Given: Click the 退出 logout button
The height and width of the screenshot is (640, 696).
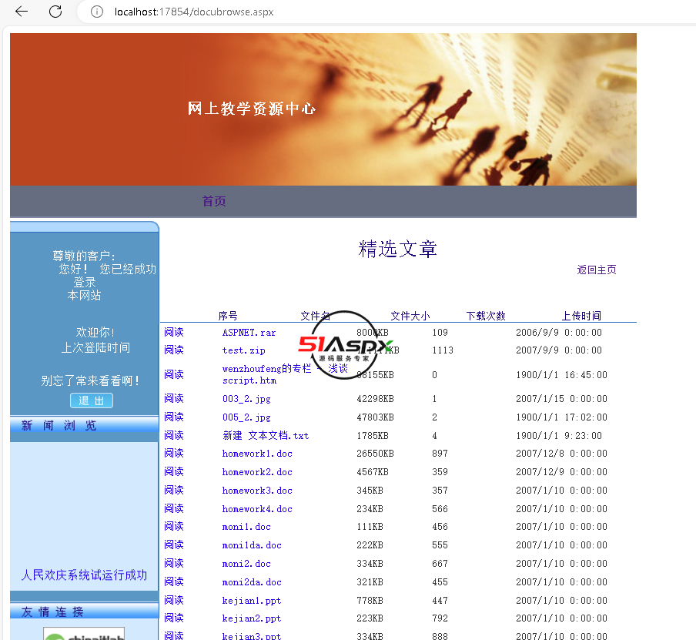Looking at the screenshot, I should tap(92, 400).
